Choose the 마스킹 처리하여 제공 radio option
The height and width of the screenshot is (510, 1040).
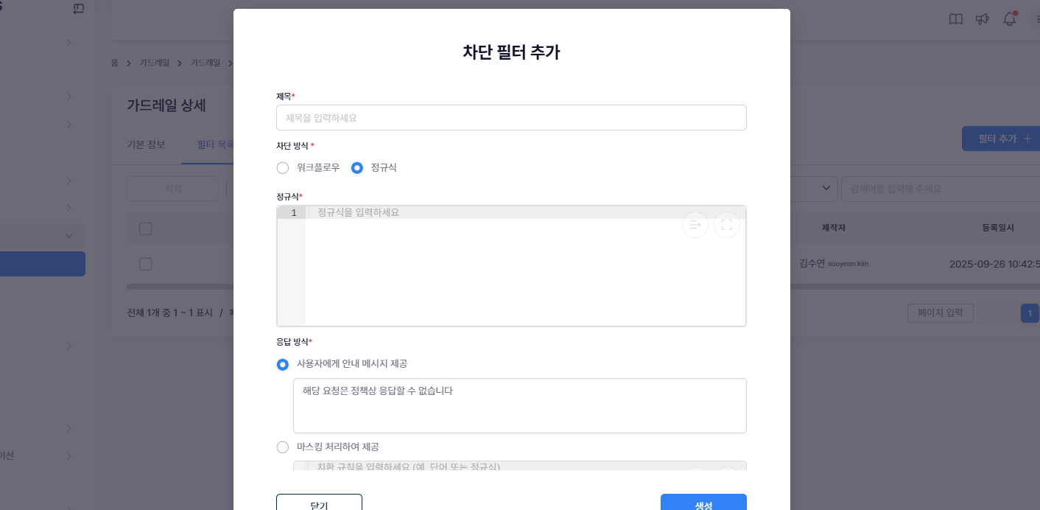[283, 447]
